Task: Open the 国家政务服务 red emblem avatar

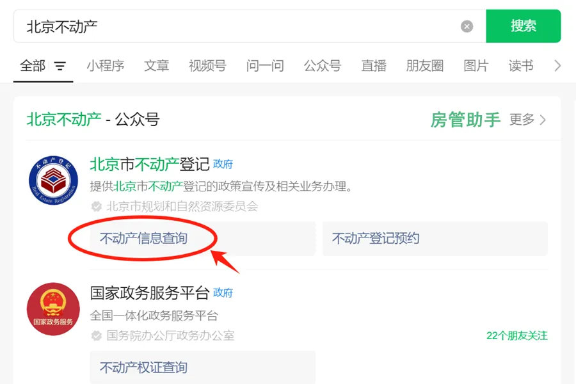Action: (53, 308)
